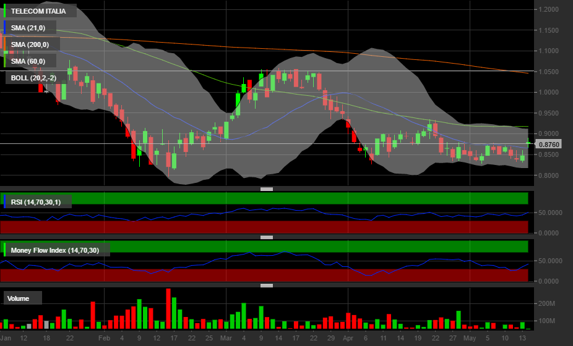This screenshot has height=346, width=573.
Task: Grab the divider handle between RSI and Money Flow panels
Action: [x=267, y=237]
